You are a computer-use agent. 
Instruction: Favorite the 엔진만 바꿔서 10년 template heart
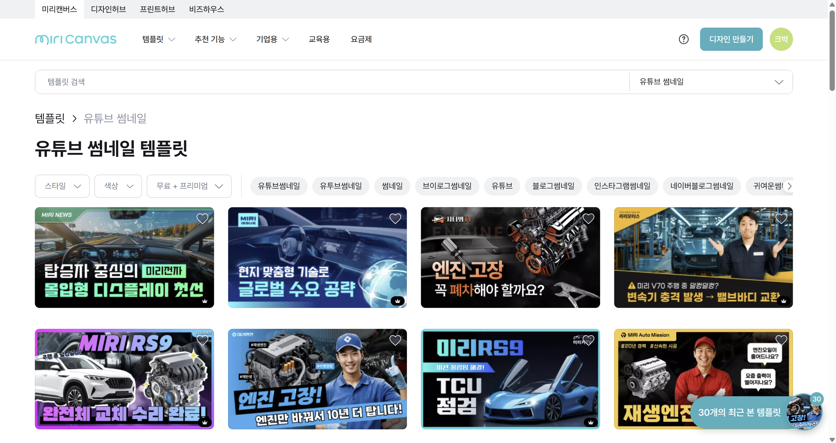395,340
